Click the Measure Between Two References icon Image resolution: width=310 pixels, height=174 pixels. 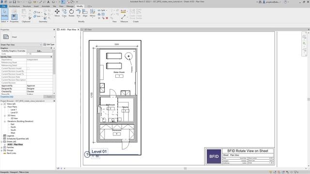pos(124,17)
